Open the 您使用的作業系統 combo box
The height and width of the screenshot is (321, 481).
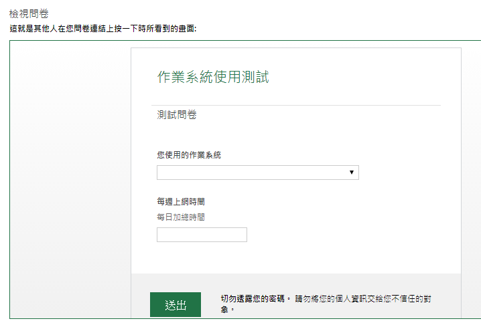pos(258,173)
